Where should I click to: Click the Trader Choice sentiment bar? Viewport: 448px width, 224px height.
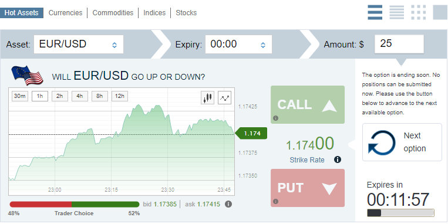pyautogui.click(x=75, y=204)
